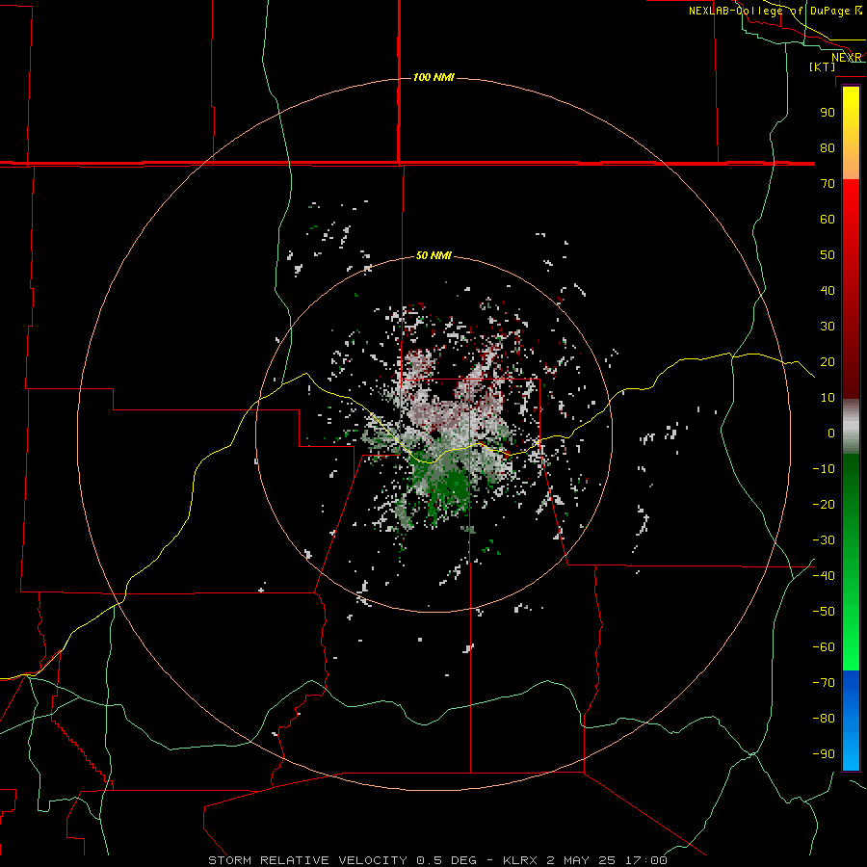The width and height of the screenshot is (867, 867).
Task: Click the gray zero-velocity segment of color bar
Action: tap(851, 427)
